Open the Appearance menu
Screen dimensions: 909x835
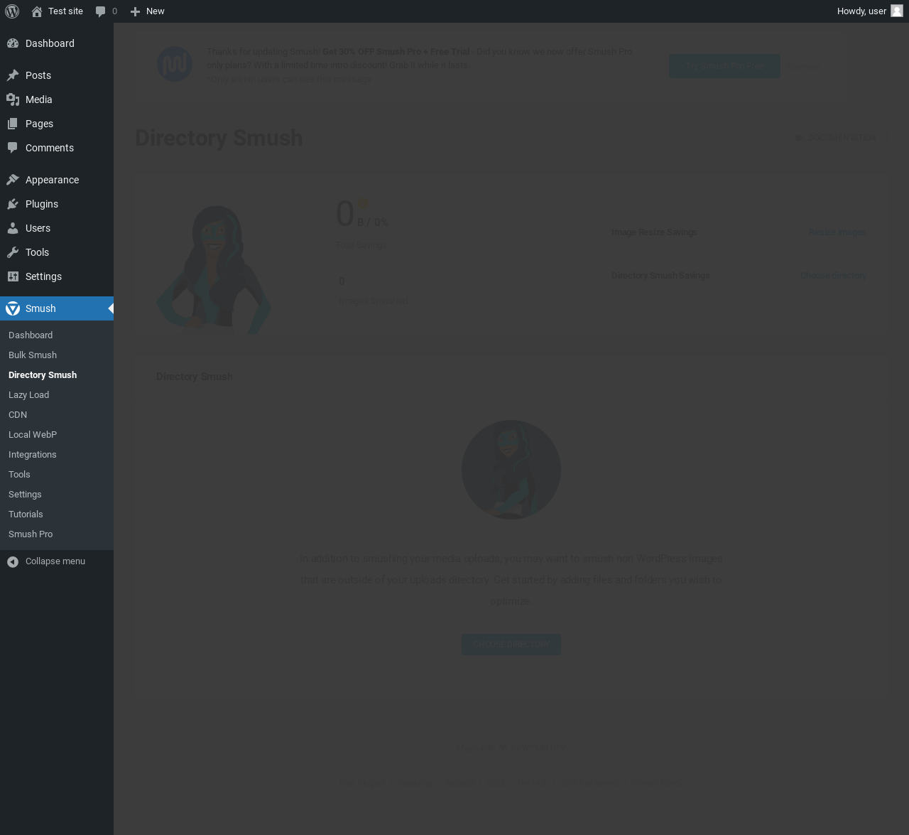tap(57, 180)
